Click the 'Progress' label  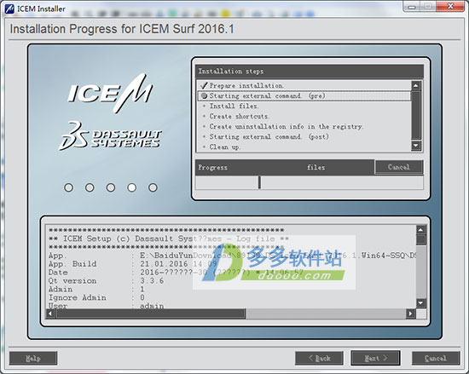(x=212, y=167)
